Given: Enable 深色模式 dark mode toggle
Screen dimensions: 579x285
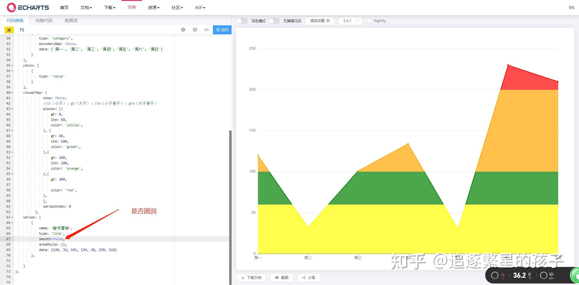Looking at the screenshot, I should [x=242, y=21].
